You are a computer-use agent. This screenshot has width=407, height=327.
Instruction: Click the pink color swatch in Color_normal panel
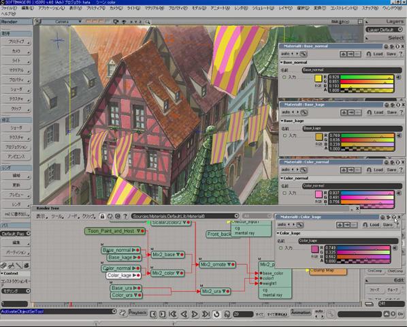click(319, 194)
